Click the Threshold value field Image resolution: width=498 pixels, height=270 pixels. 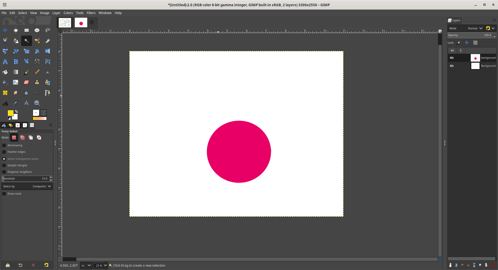click(25, 179)
